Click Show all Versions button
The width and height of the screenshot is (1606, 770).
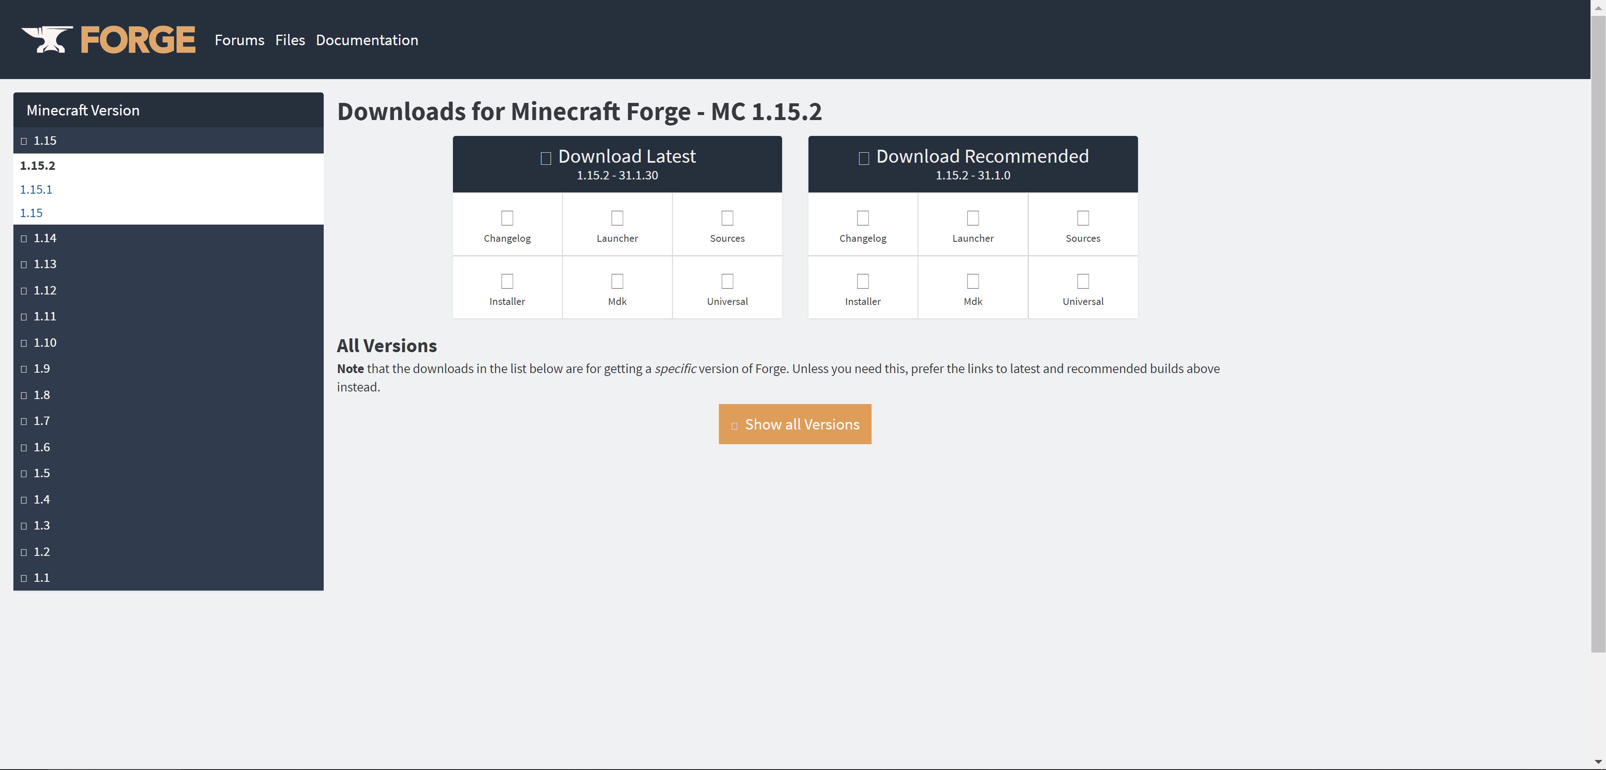795,424
